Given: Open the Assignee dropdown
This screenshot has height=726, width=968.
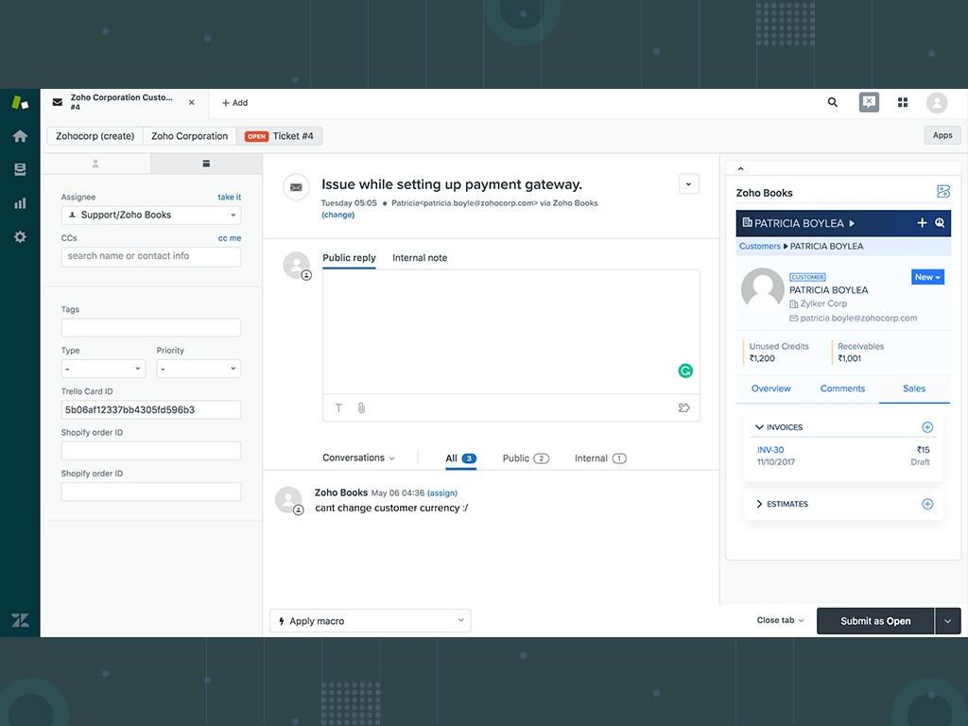Looking at the screenshot, I should pos(151,216).
